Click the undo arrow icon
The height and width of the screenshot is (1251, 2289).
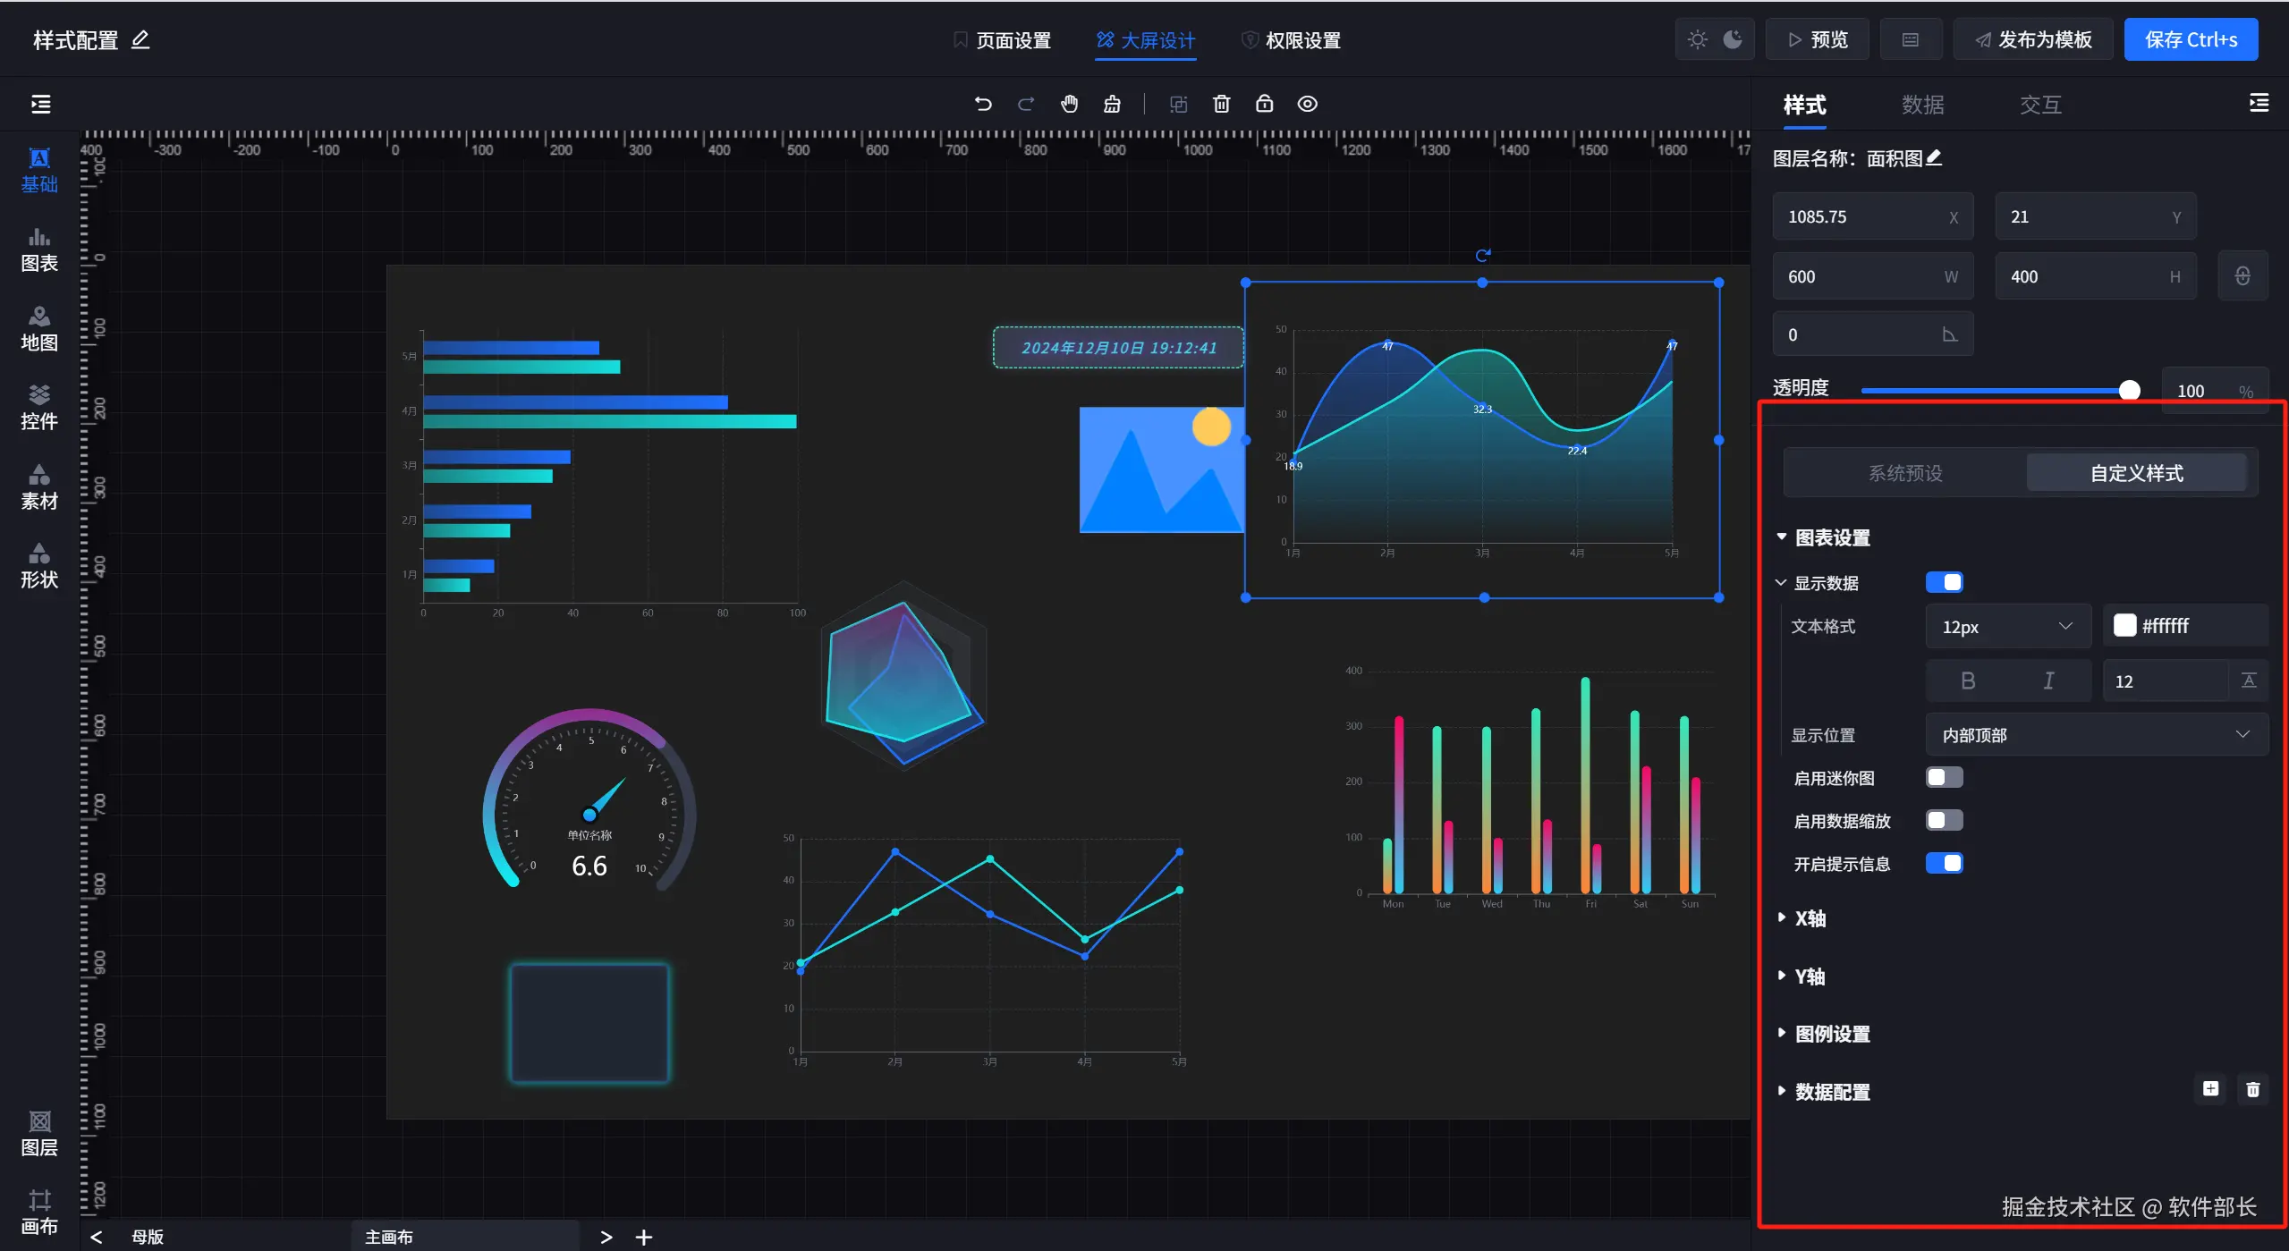point(982,104)
